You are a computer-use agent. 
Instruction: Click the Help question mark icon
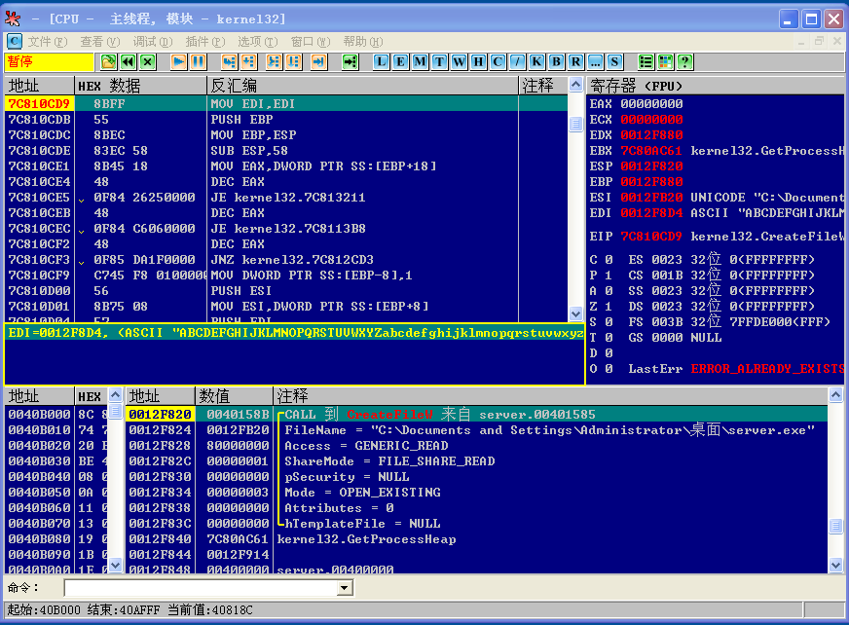click(x=684, y=61)
